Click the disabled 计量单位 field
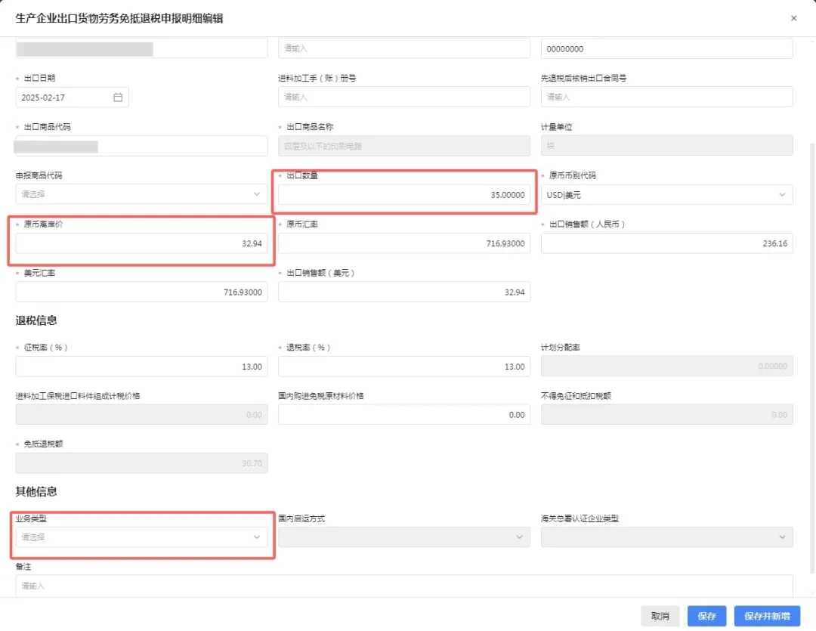 (666, 146)
